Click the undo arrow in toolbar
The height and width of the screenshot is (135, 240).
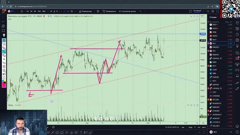(x=140, y=11)
